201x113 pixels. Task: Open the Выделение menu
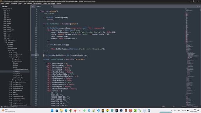[14, 3]
